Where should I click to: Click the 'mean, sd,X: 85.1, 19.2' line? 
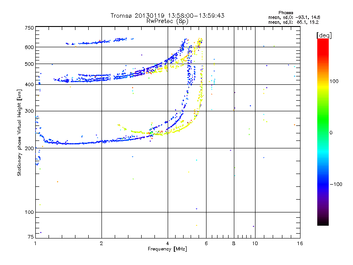pyautogui.click(x=293, y=22)
